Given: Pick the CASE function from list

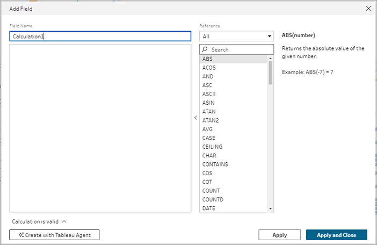Looking at the screenshot, I should click(208, 138).
